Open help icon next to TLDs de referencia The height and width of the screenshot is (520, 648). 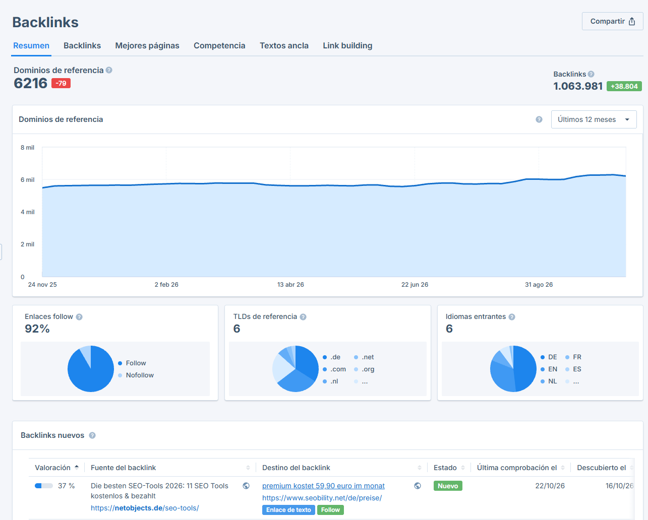(303, 317)
